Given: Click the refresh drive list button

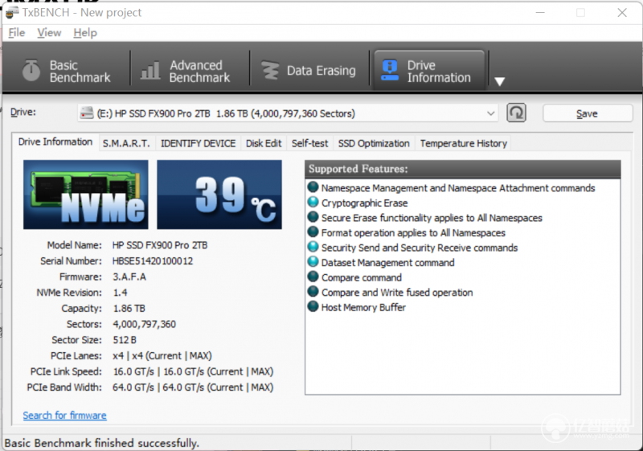Looking at the screenshot, I should click(x=516, y=113).
